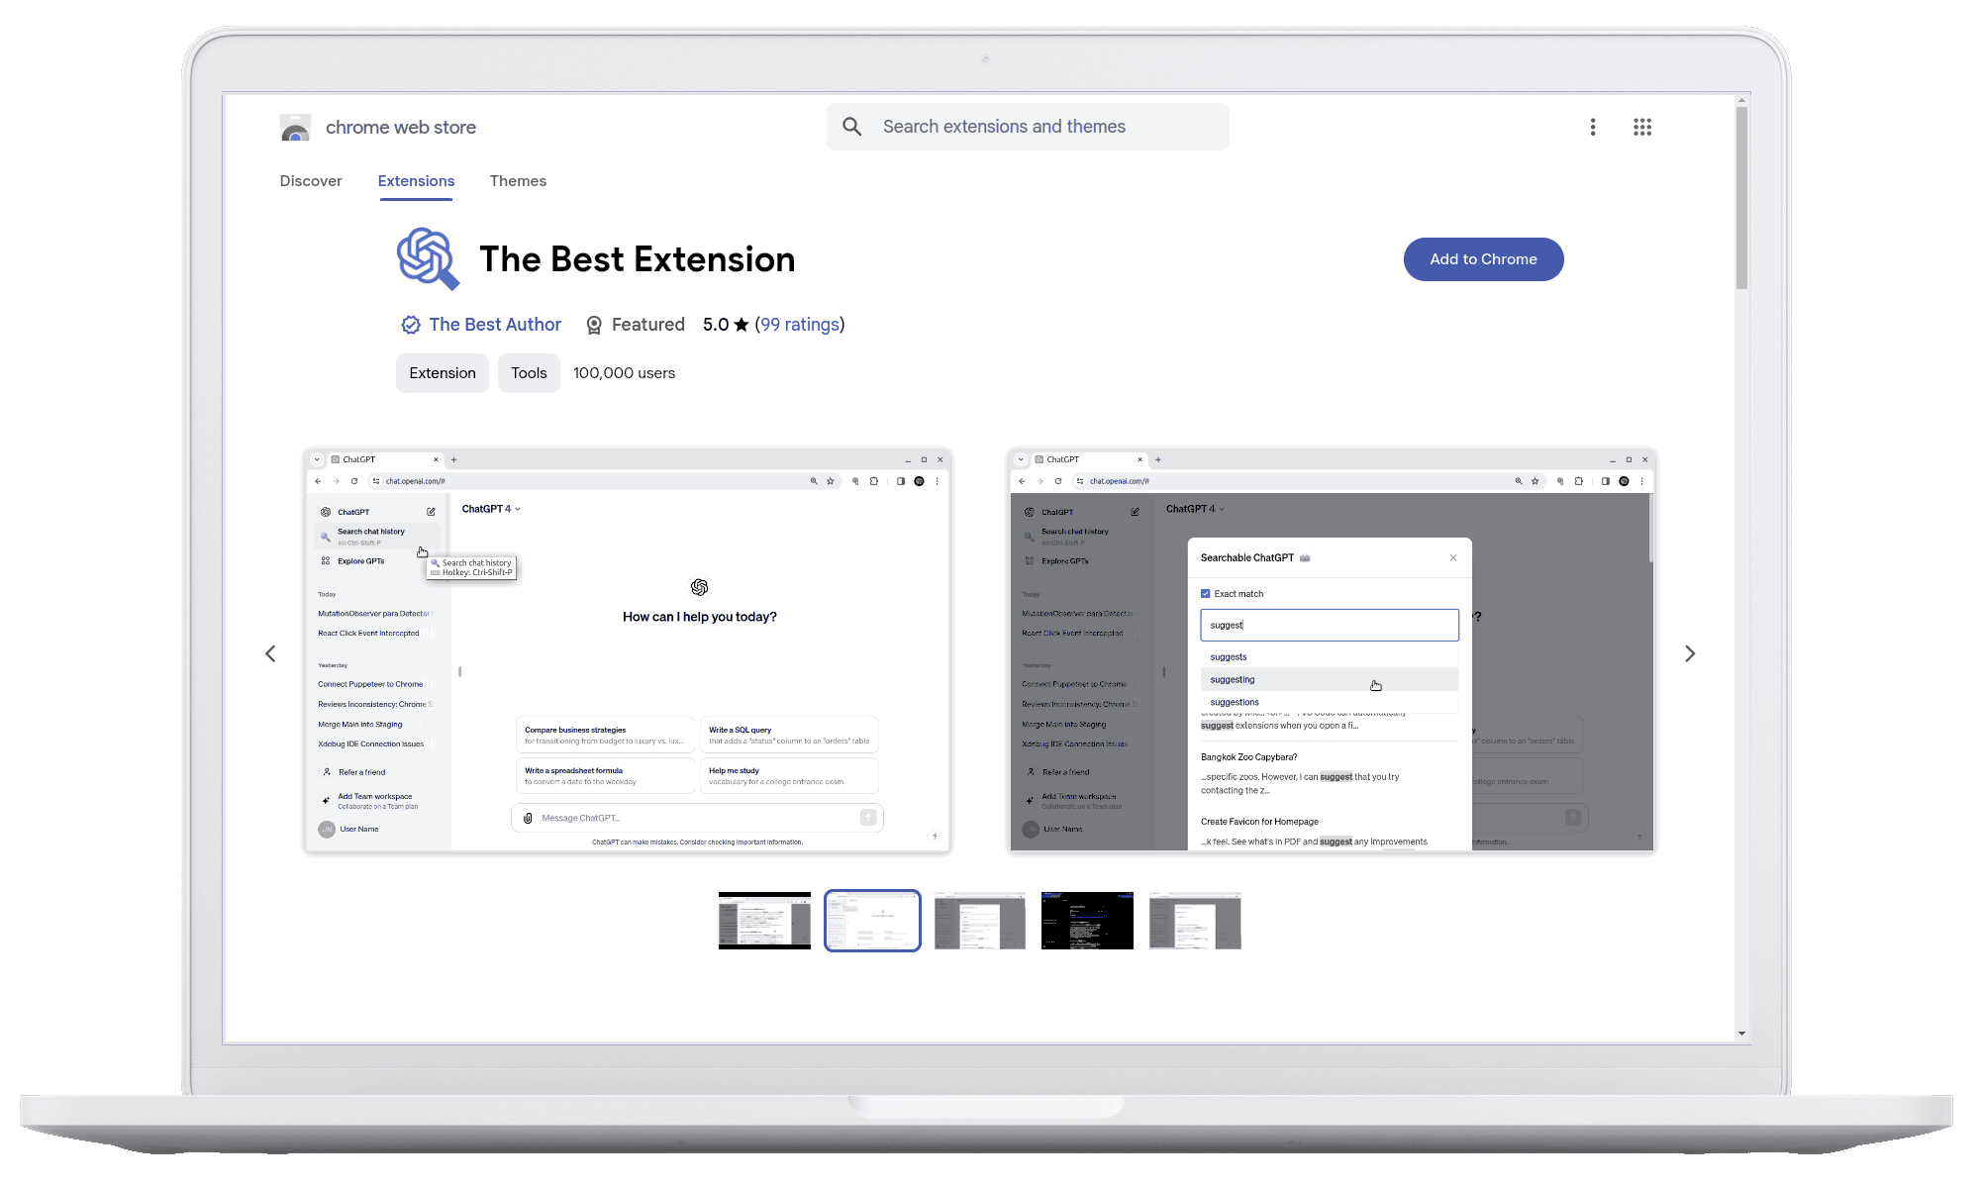1980x1189 pixels.
Task: Click the Tools category chip
Action: tap(529, 373)
